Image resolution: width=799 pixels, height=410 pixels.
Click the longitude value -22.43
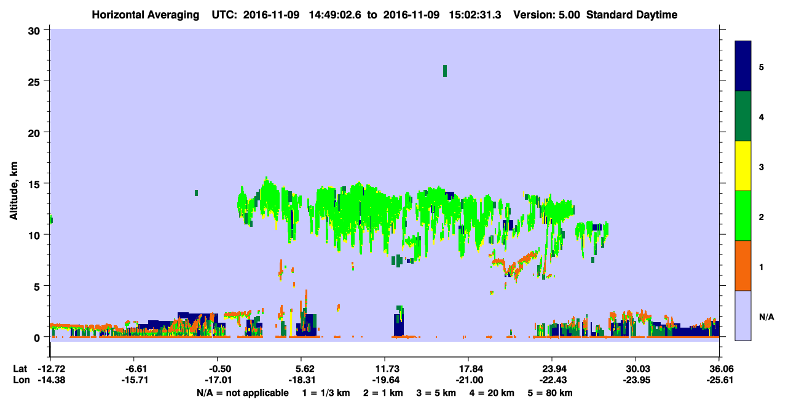click(552, 379)
